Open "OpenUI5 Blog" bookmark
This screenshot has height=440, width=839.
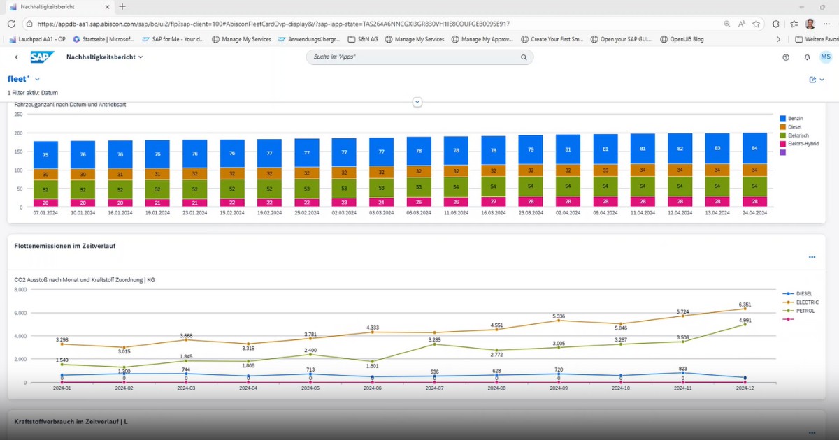(681, 39)
